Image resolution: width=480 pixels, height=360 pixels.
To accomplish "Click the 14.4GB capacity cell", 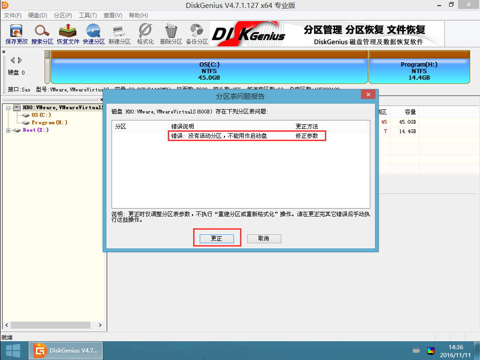I will (407, 131).
